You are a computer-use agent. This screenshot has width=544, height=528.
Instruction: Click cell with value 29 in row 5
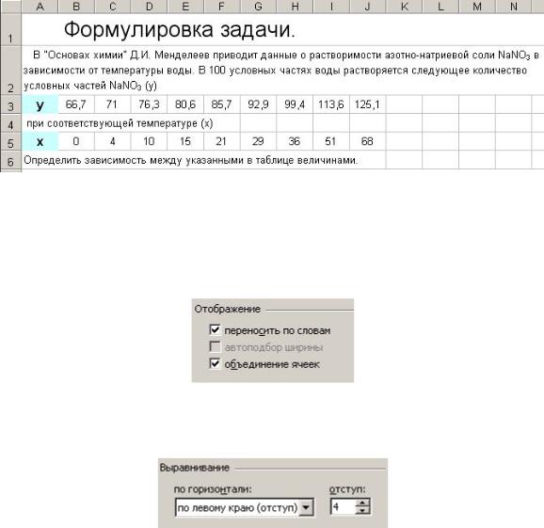[x=259, y=141]
